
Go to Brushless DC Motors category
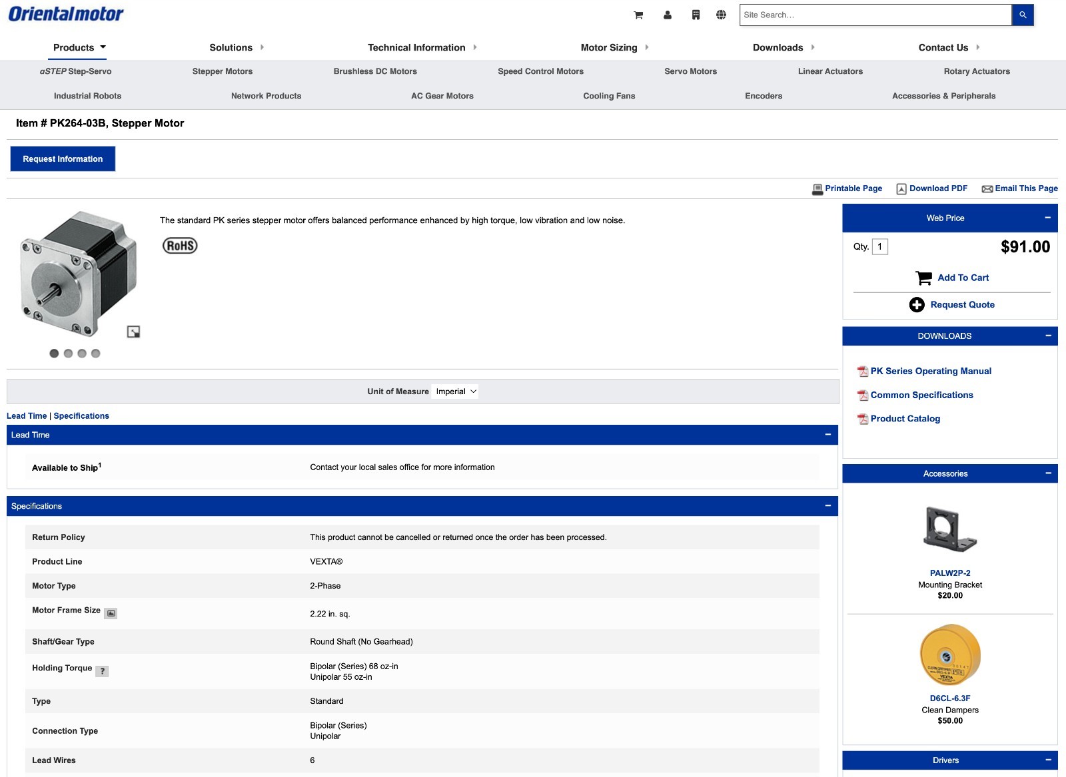tap(375, 71)
